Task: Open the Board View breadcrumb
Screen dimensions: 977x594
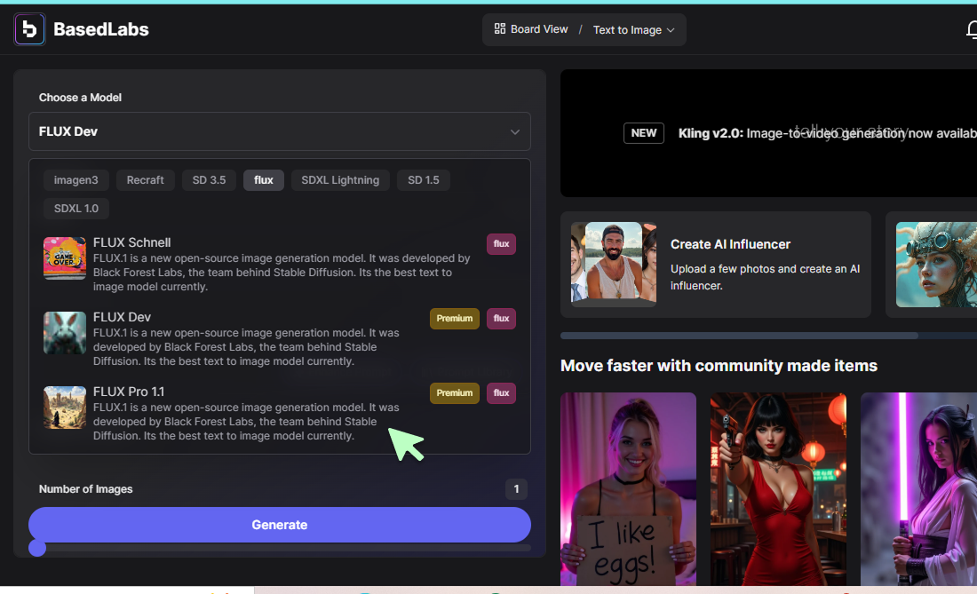Action: tap(531, 29)
